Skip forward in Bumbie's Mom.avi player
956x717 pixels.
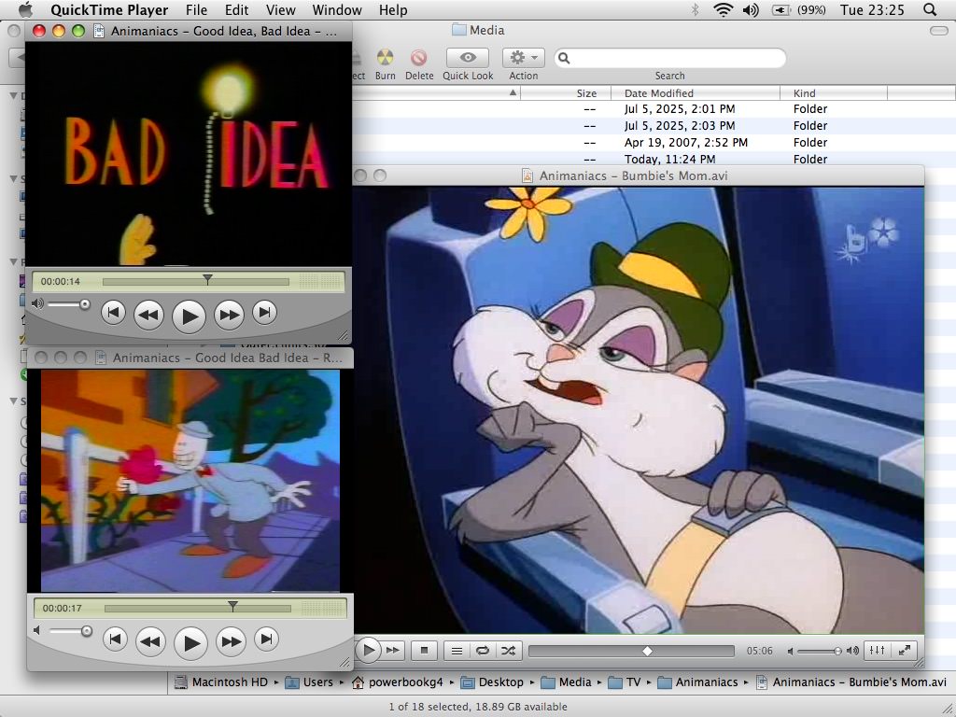[393, 651]
